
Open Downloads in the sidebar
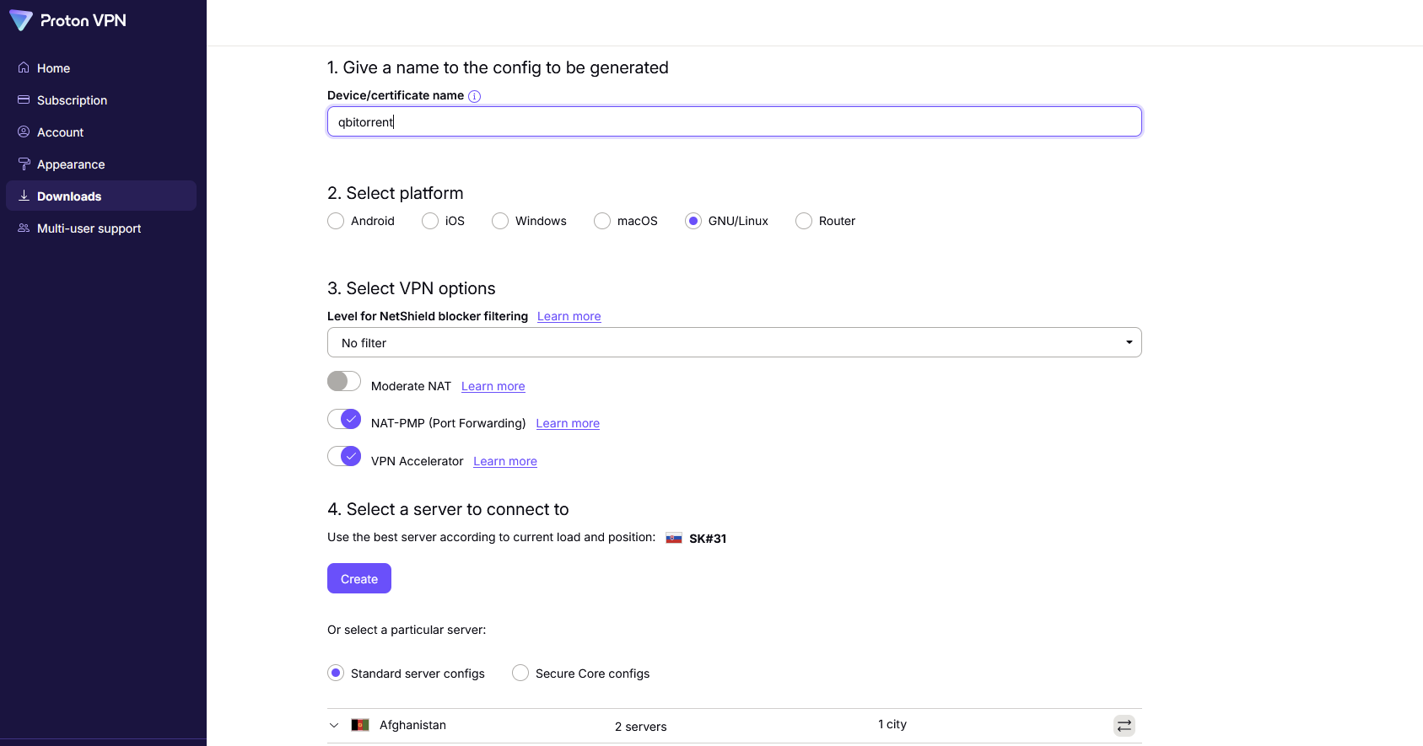[x=69, y=196]
